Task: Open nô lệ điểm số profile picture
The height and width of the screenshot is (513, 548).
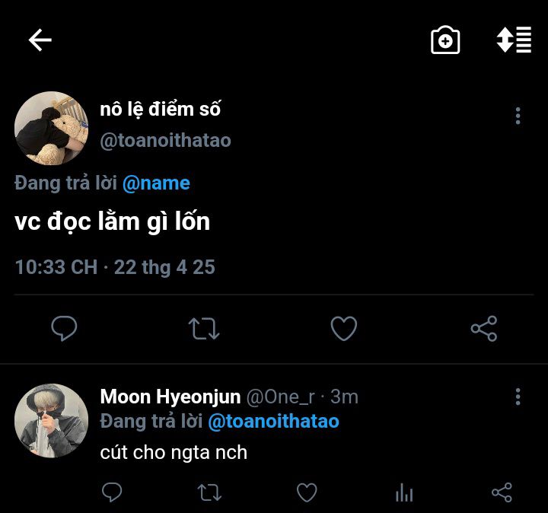Action: tap(51, 128)
